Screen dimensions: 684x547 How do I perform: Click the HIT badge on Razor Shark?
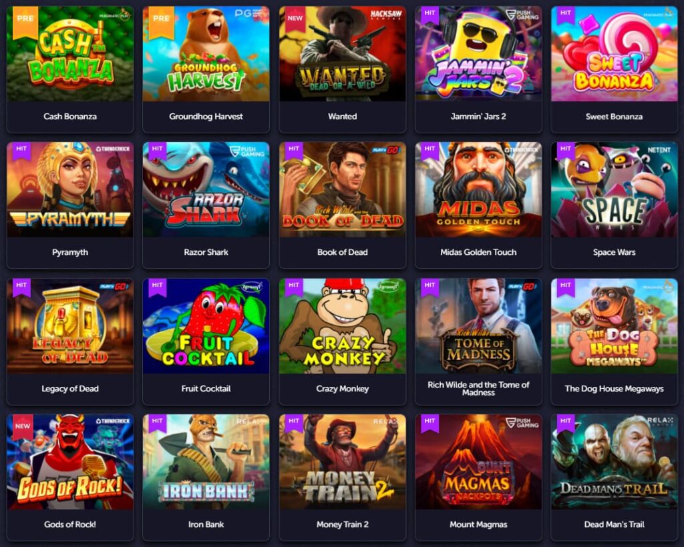coord(158,150)
